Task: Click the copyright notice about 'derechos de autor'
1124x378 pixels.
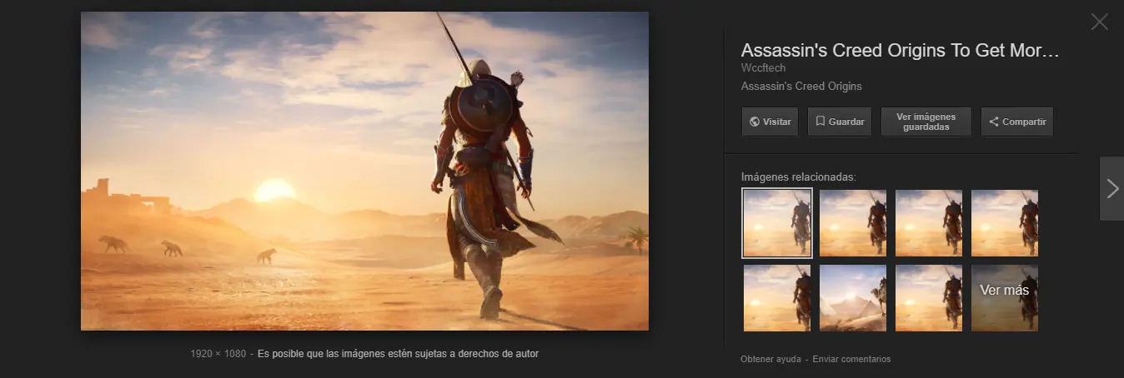Action: (399, 354)
